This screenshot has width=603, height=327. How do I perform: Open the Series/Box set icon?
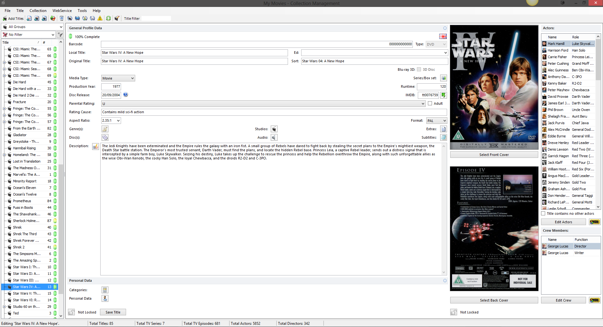(443, 78)
